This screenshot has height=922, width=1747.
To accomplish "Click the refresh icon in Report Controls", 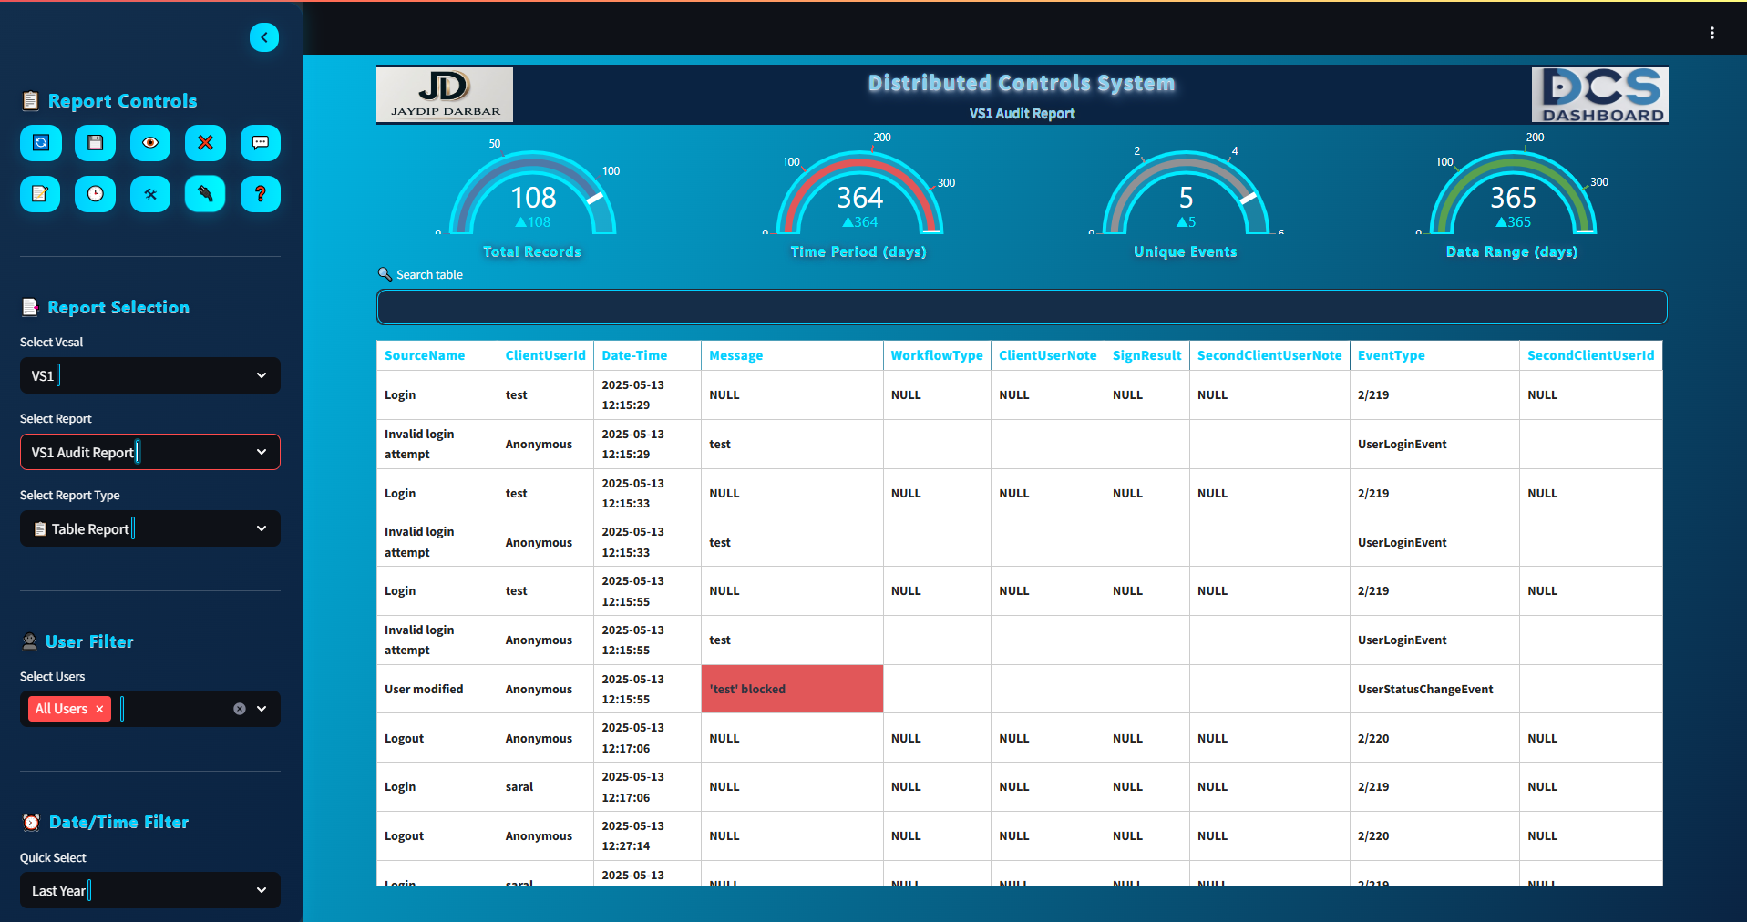I will 41,143.
